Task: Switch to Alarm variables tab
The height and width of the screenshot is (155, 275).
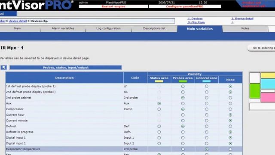Action: 63,28
